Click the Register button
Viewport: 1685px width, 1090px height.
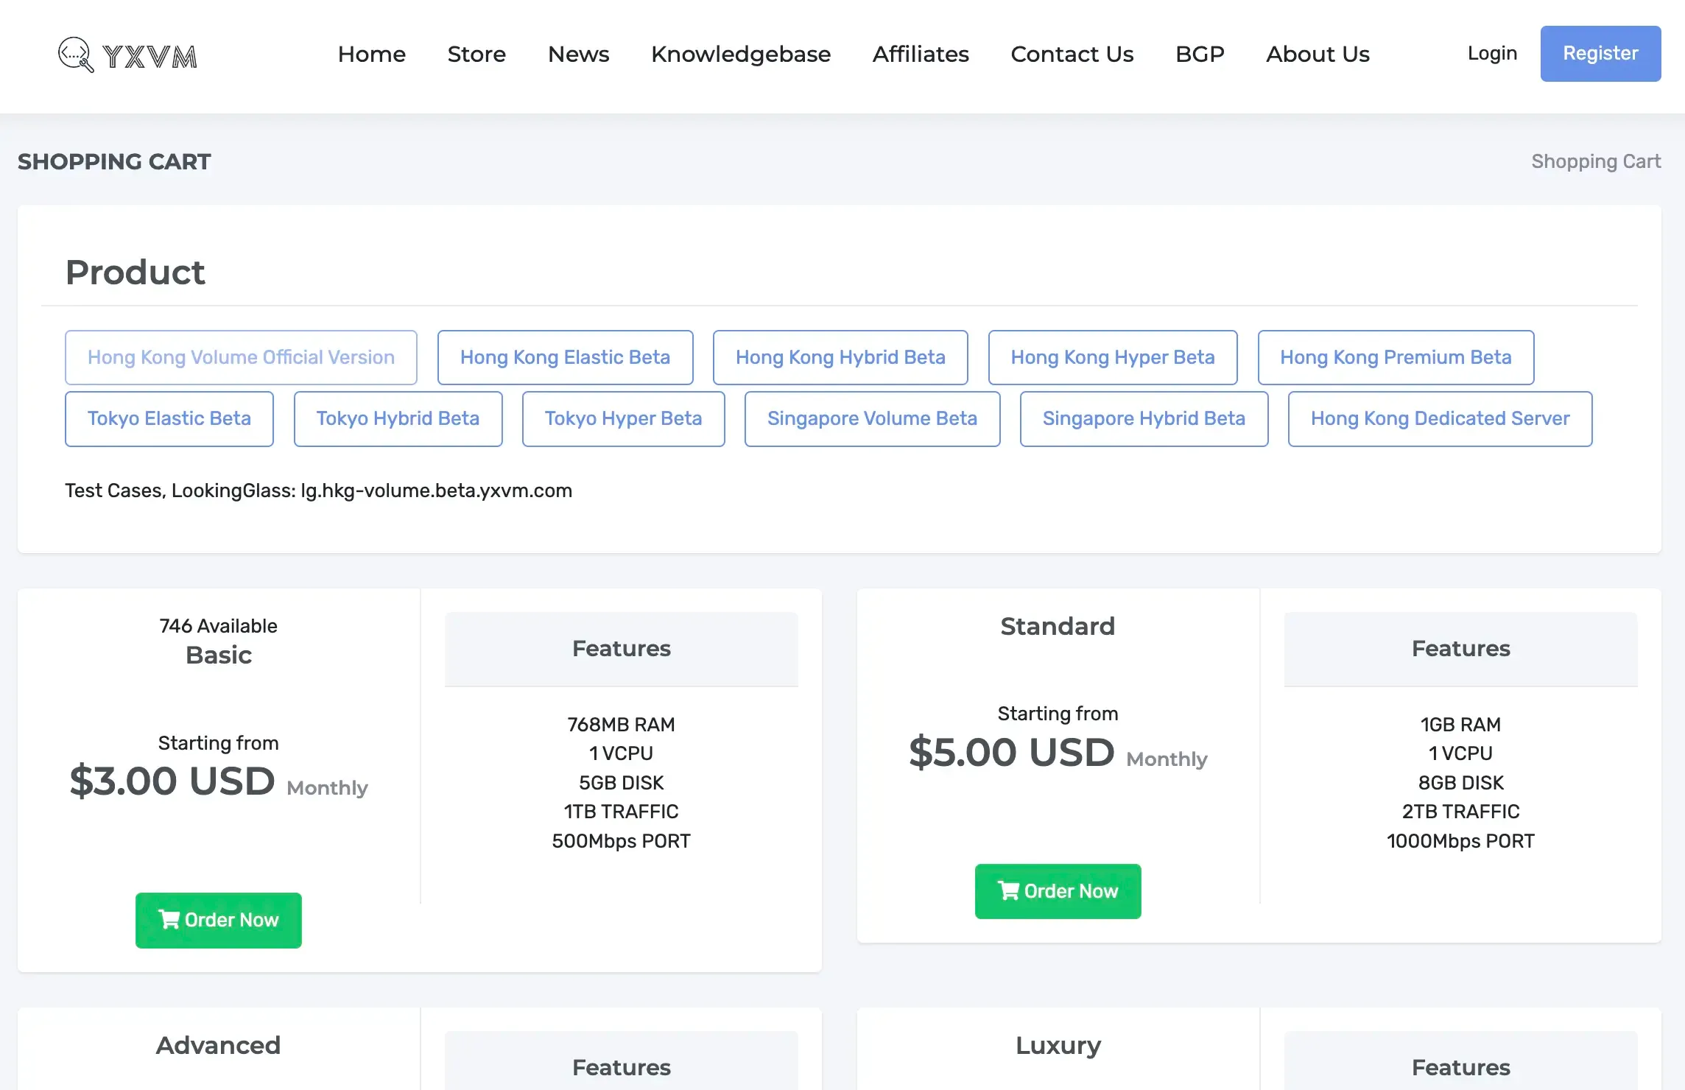click(x=1600, y=54)
